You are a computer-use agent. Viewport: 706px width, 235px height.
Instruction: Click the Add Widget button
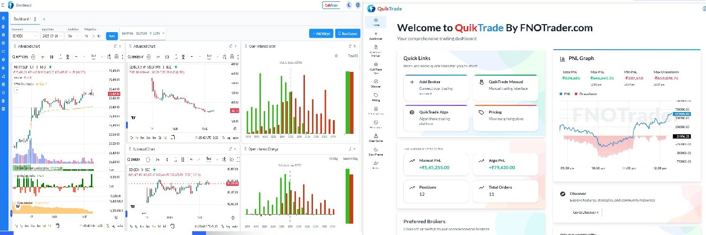322,34
